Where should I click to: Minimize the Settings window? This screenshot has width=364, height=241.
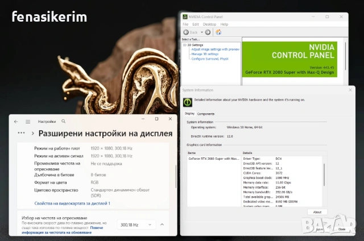tap(143, 119)
